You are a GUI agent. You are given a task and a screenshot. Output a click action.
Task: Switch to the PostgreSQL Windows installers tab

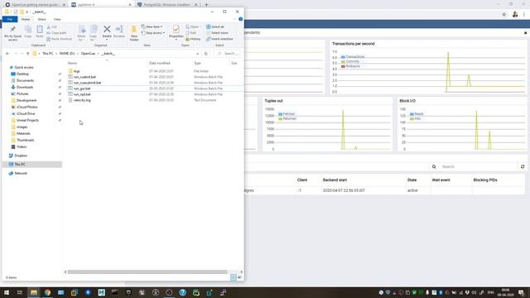tap(167, 5)
